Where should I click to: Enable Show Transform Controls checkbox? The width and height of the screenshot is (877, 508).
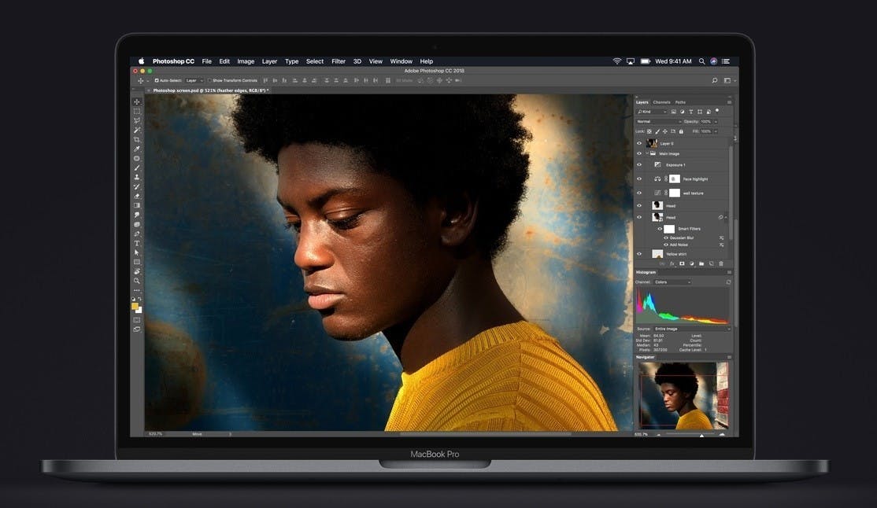coord(209,80)
